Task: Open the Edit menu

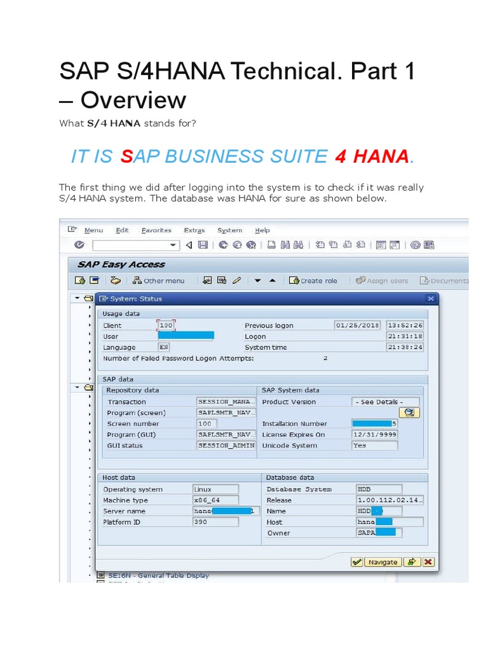Action: click(122, 230)
